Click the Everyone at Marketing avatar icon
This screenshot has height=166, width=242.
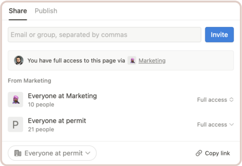(15, 100)
